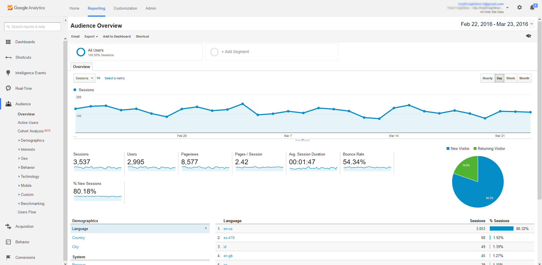Viewport: 542px width, 265px height.
Task: Open the en-us language link
Action: pyautogui.click(x=228, y=229)
